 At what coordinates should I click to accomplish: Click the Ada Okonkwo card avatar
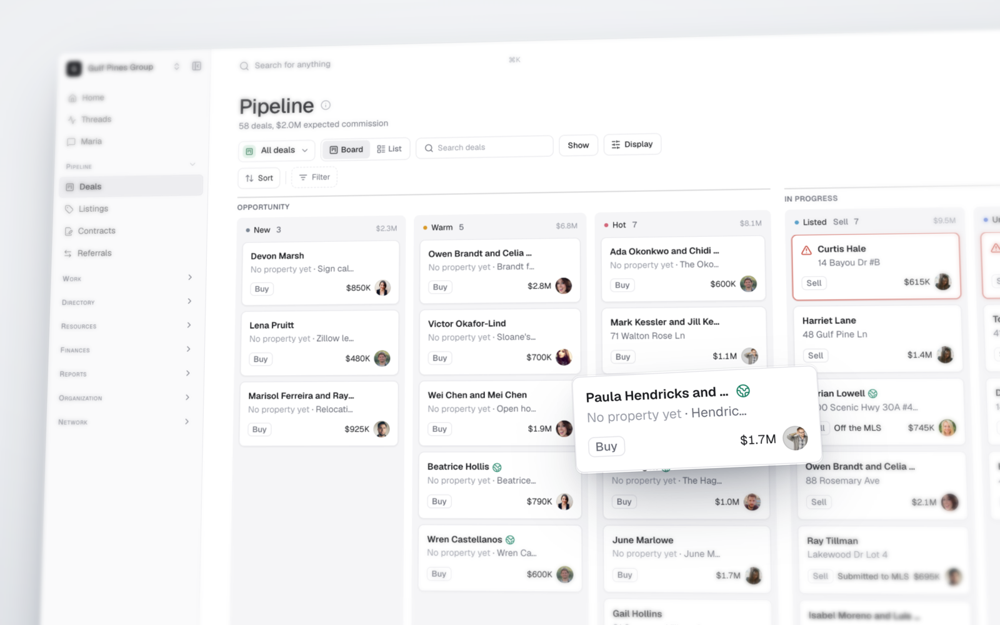pyautogui.click(x=748, y=284)
